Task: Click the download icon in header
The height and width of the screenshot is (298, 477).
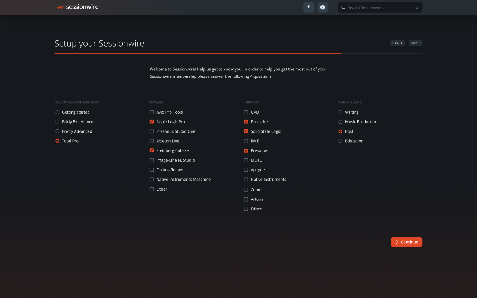Action: pyautogui.click(x=309, y=7)
